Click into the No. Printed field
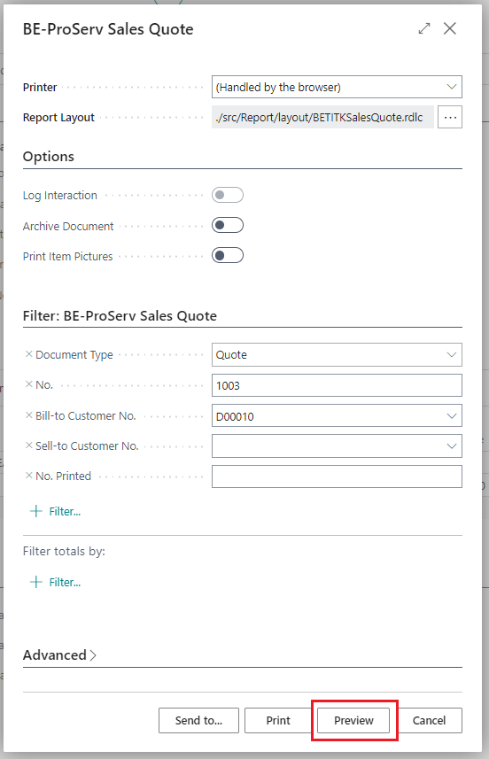489x759 pixels. click(337, 476)
